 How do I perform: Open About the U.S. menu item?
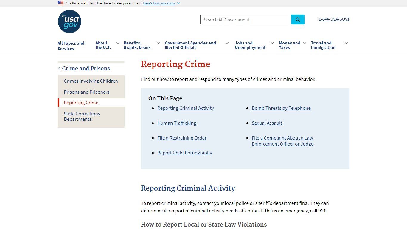coord(103,45)
